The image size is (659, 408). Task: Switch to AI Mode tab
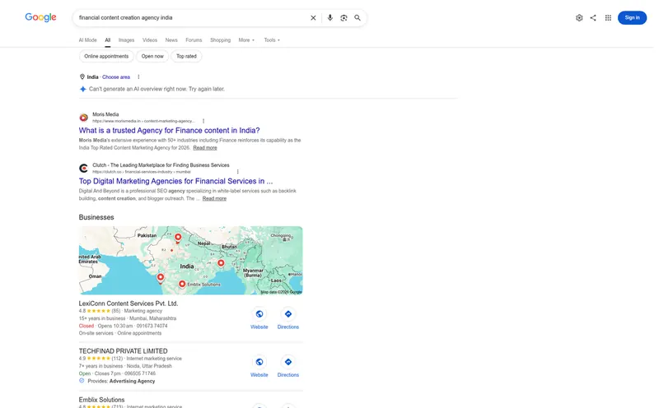click(x=87, y=39)
